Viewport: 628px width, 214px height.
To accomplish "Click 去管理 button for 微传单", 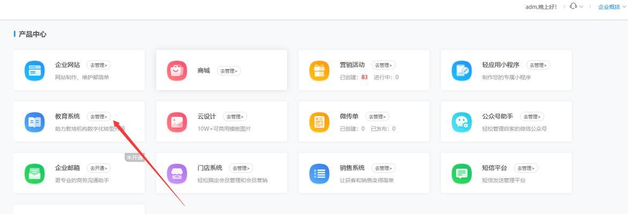I will pyautogui.click(x=377, y=117).
